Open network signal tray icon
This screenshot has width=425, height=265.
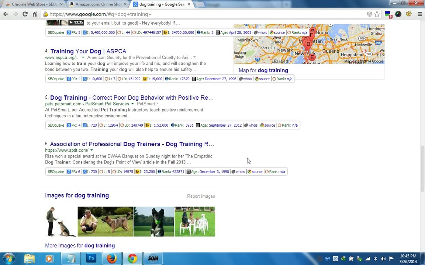(367, 258)
